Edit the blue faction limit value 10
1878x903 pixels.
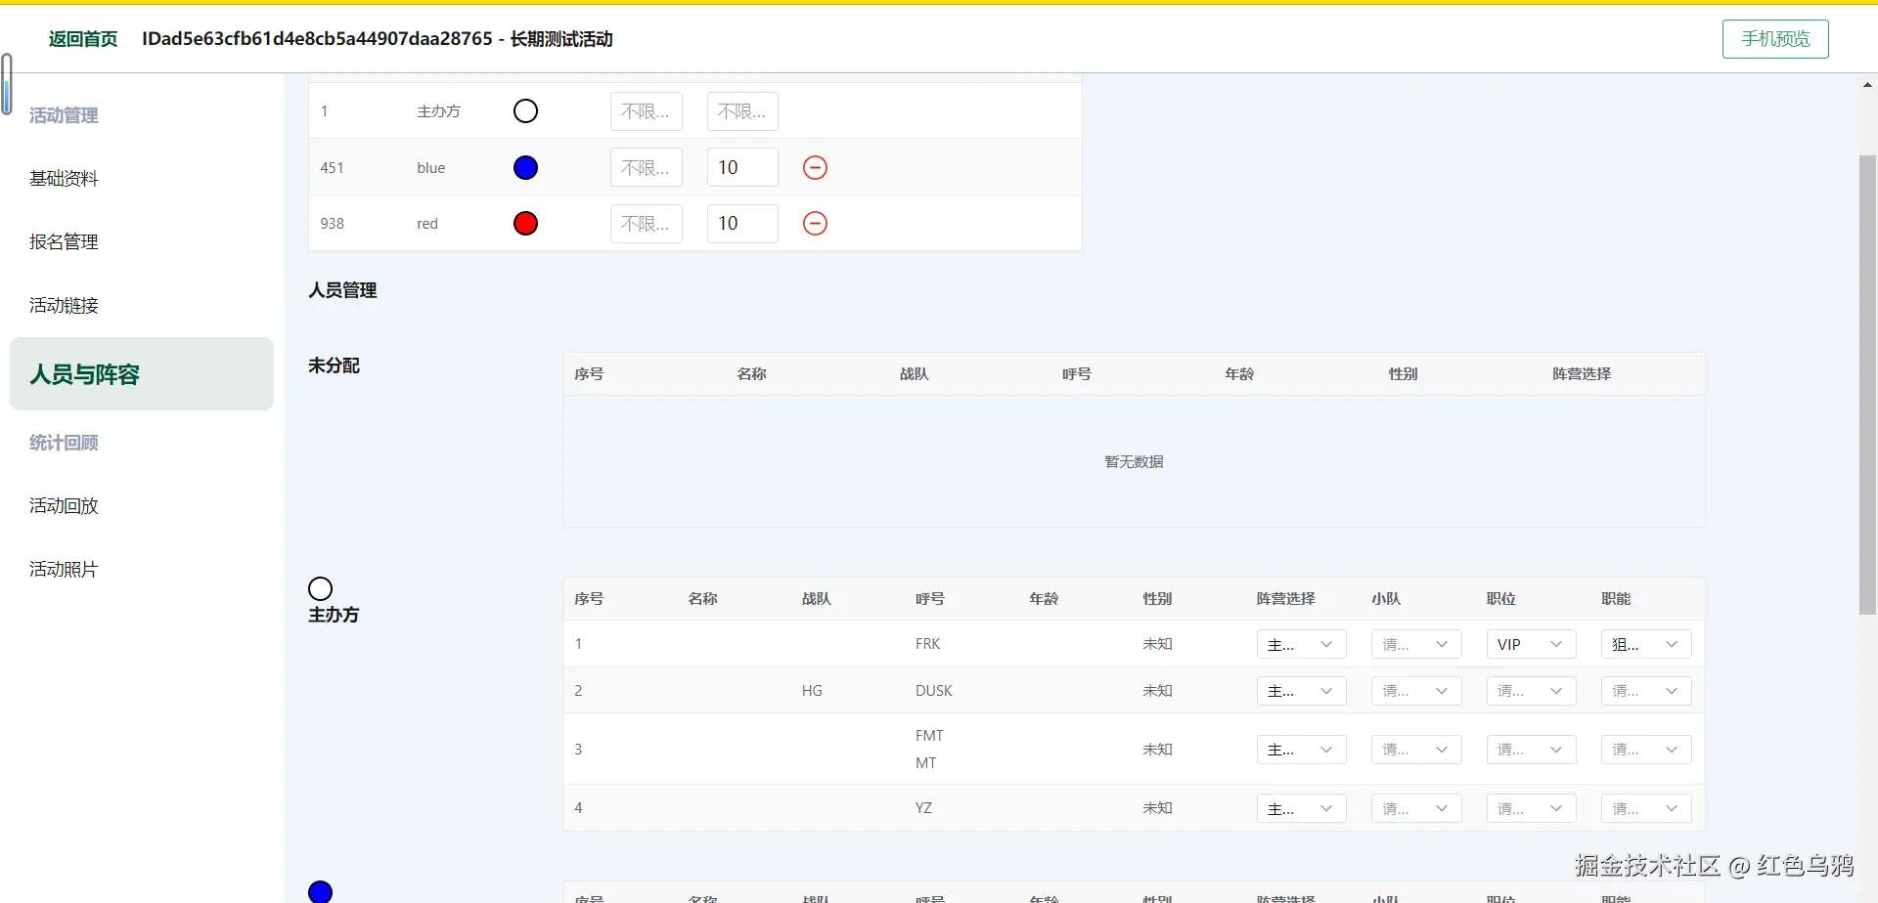click(x=742, y=168)
